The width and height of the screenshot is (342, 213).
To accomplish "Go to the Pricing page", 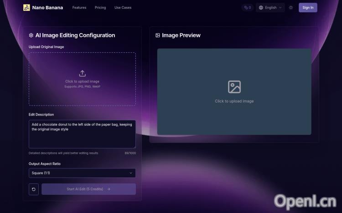I will coord(100,8).
